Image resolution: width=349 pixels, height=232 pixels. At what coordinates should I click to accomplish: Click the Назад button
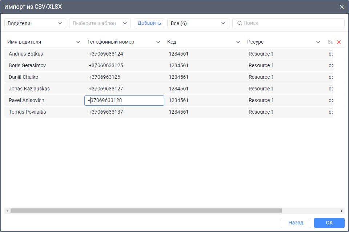[x=296, y=223]
